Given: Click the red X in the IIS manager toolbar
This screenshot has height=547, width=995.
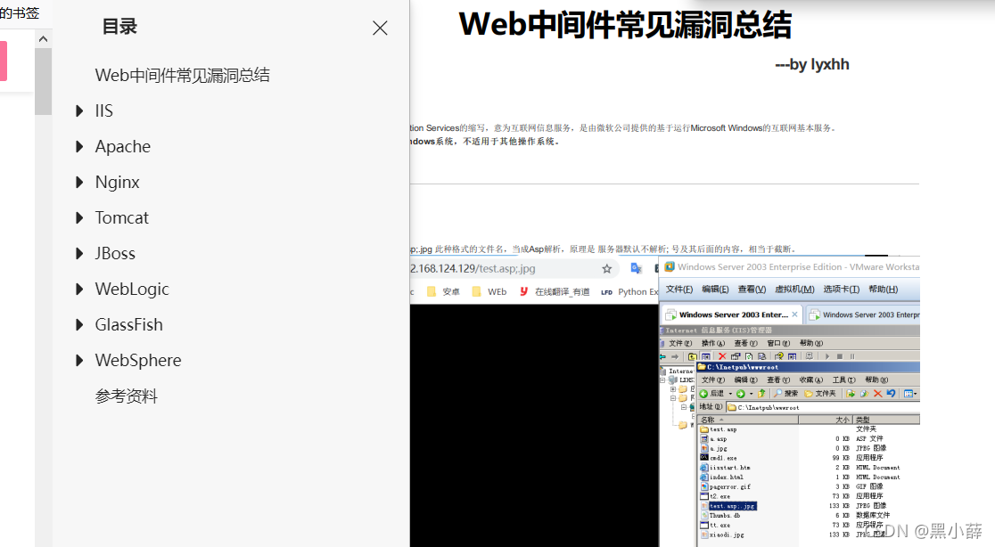Looking at the screenshot, I should point(722,356).
